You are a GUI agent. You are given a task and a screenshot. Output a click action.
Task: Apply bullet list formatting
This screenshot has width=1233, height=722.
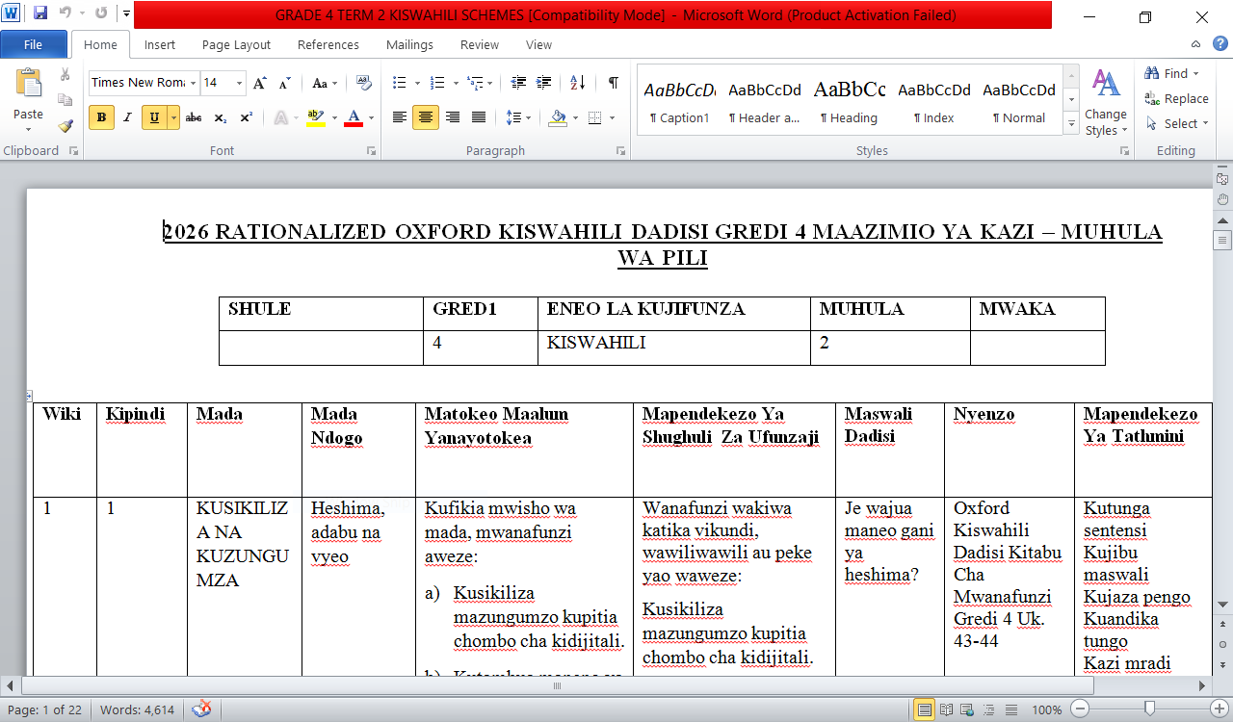pyautogui.click(x=399, y=83)
